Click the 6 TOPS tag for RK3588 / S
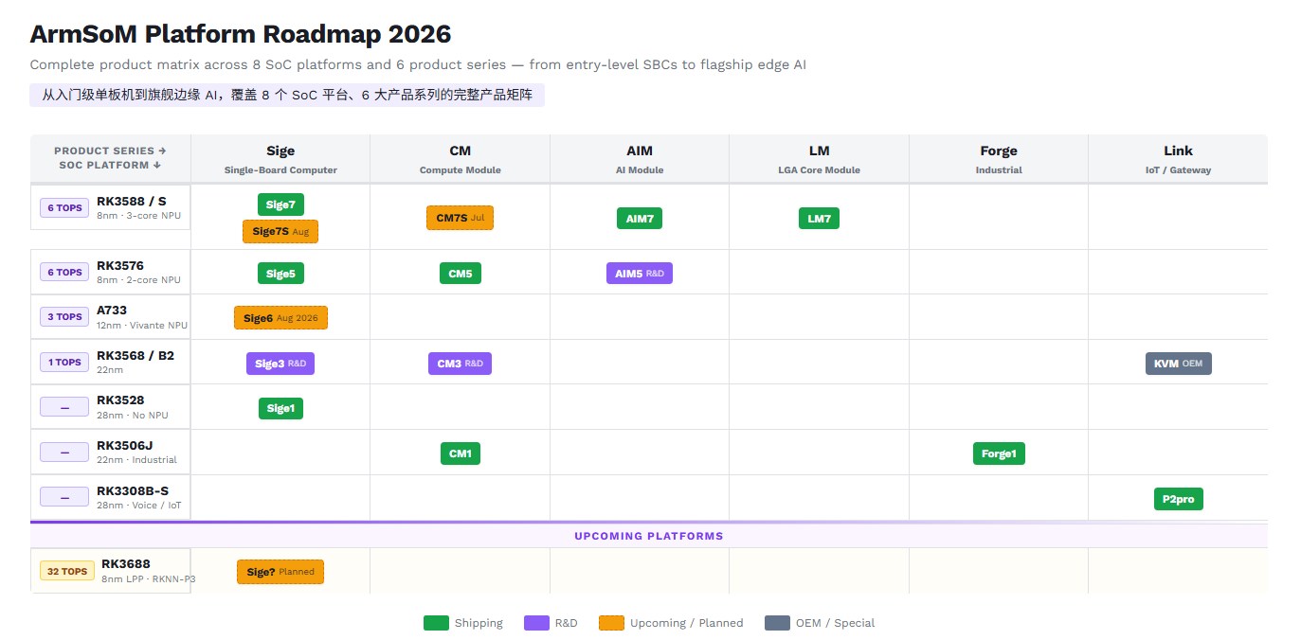1301x640 pixels. coord(64,208)
